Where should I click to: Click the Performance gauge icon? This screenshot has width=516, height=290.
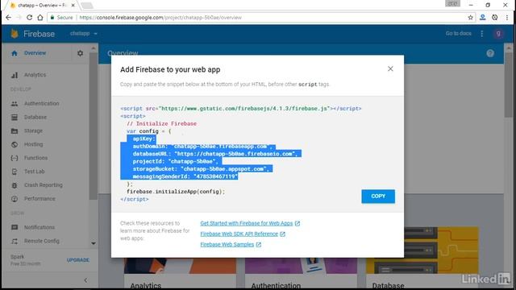15,199
